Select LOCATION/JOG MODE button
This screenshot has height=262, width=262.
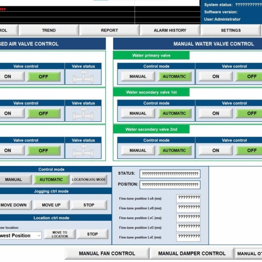(89, 180)
